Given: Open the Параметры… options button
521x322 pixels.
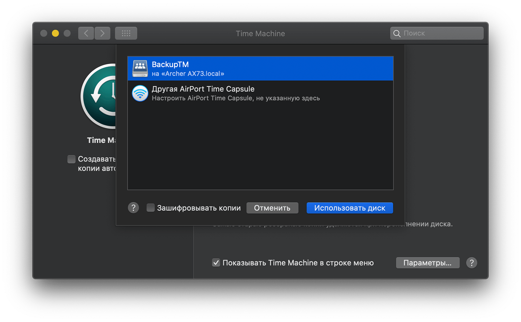Looking at the screenshot, I should (428, 263).
